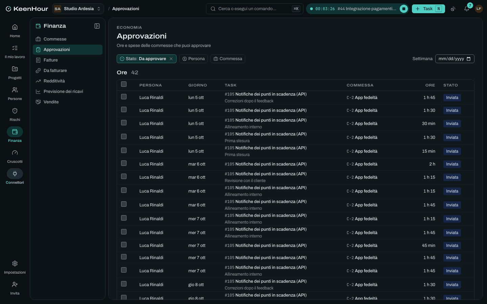The width and height of the screenshot is (487, 304).
Task: Check the lun 5 ott 30 min row
Action: pos(124,123)
